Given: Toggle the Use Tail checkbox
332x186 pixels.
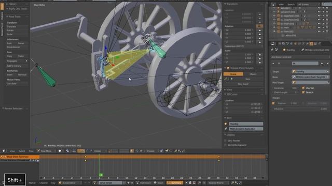Looking at the screenshot, I should pos(303,88).
